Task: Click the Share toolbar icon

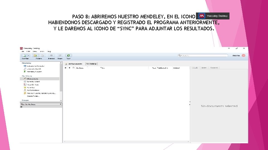Action: click(60, 56)
